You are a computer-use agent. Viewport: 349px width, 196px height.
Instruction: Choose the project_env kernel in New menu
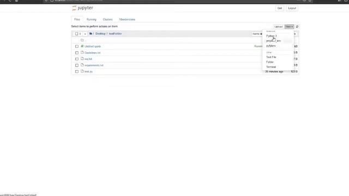273,41
